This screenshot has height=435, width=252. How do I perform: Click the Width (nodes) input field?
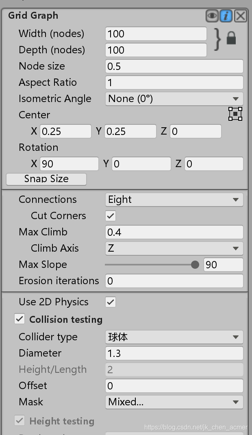(155, 34)
